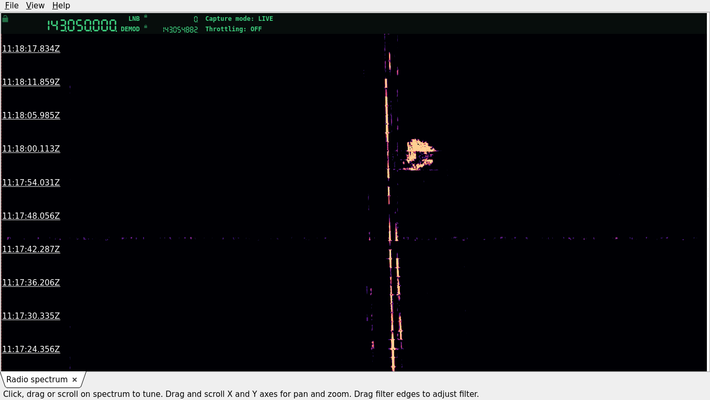Toggle the main frequency lock icon

pyautogui.click(x=5, y=19)
